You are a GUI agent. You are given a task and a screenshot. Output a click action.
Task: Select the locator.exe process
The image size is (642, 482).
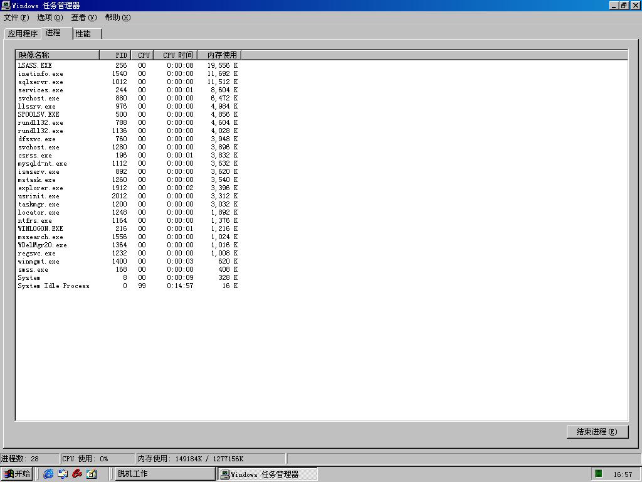128,212
